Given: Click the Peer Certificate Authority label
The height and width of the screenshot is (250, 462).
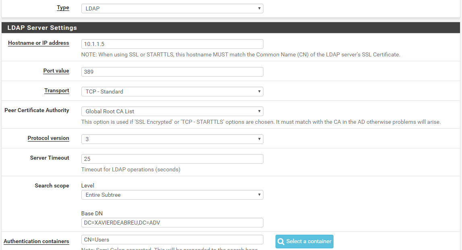Looking at the screenshot, I should pos(37,110).
